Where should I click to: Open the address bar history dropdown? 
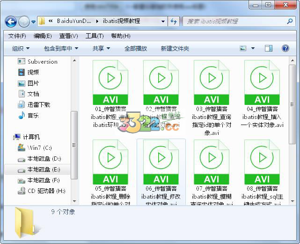point(163,21)
